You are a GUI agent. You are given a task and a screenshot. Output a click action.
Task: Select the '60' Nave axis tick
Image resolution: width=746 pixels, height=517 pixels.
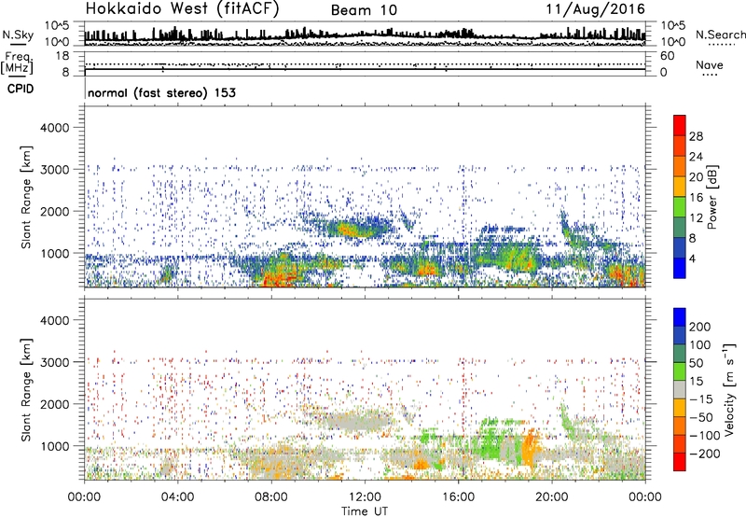tap(668, 56)
